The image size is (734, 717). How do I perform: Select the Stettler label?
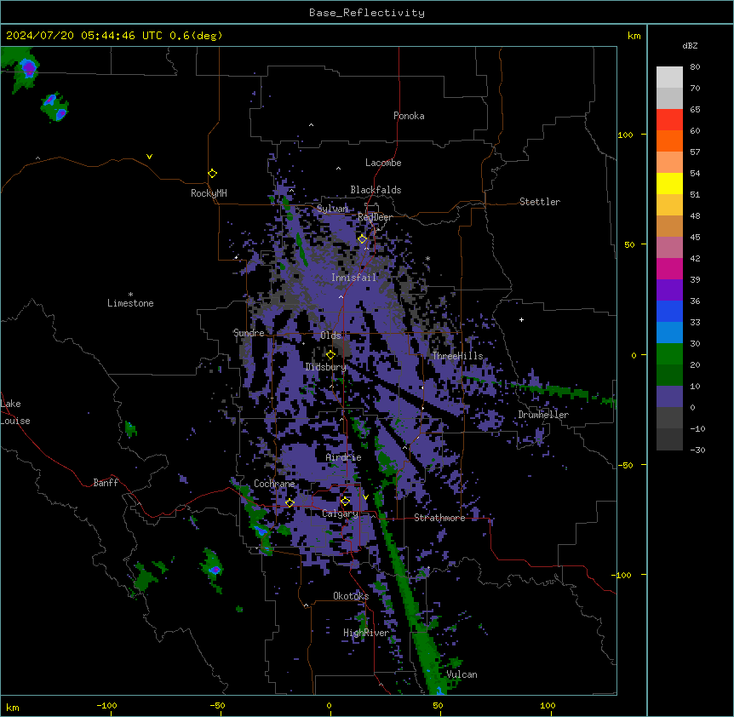(x=540, y=202)
